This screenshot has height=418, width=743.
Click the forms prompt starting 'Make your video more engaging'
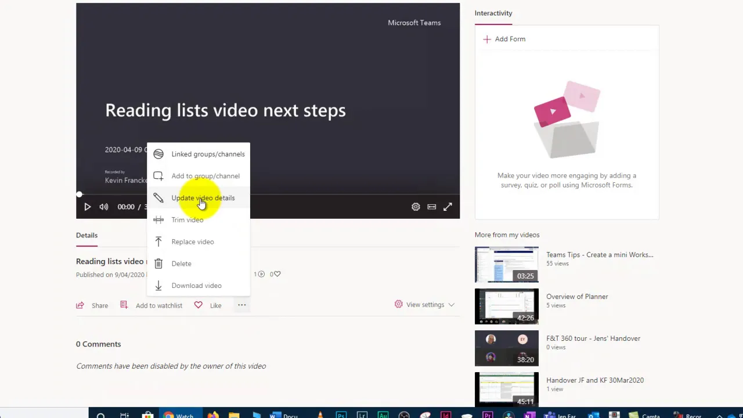(x=567, y=180)
